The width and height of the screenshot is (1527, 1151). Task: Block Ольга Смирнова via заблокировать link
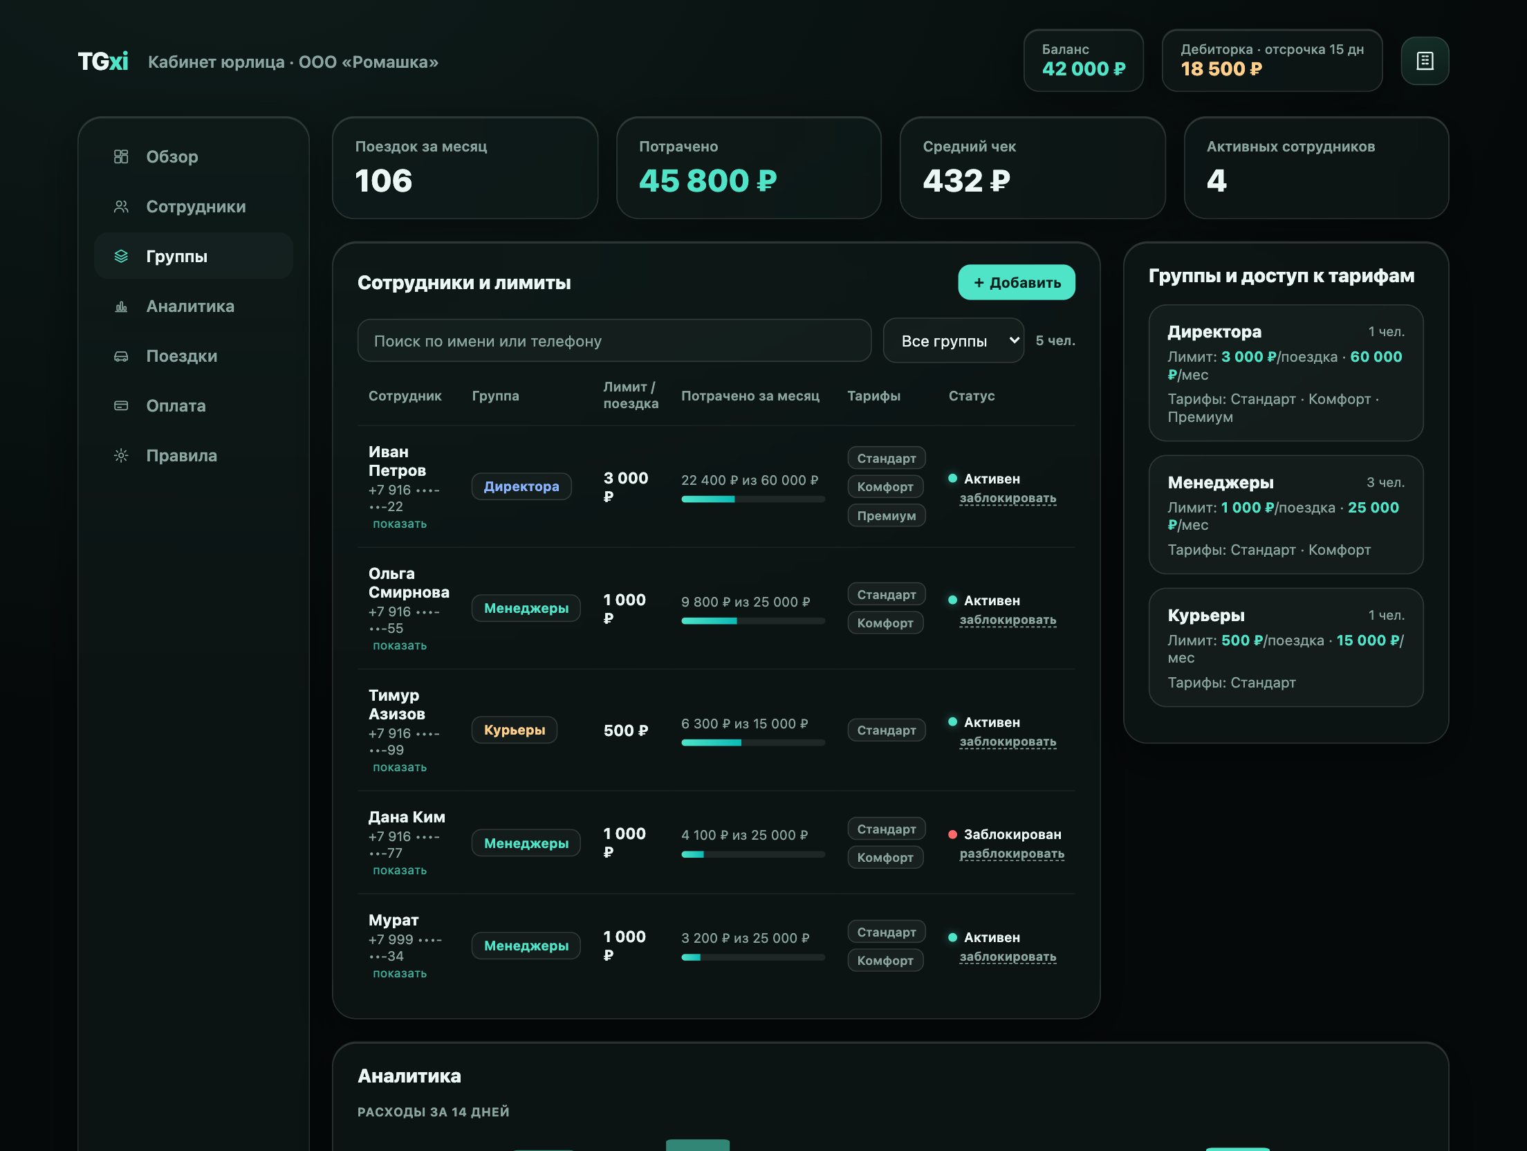pyautogui.click(x=1008, y=620)
